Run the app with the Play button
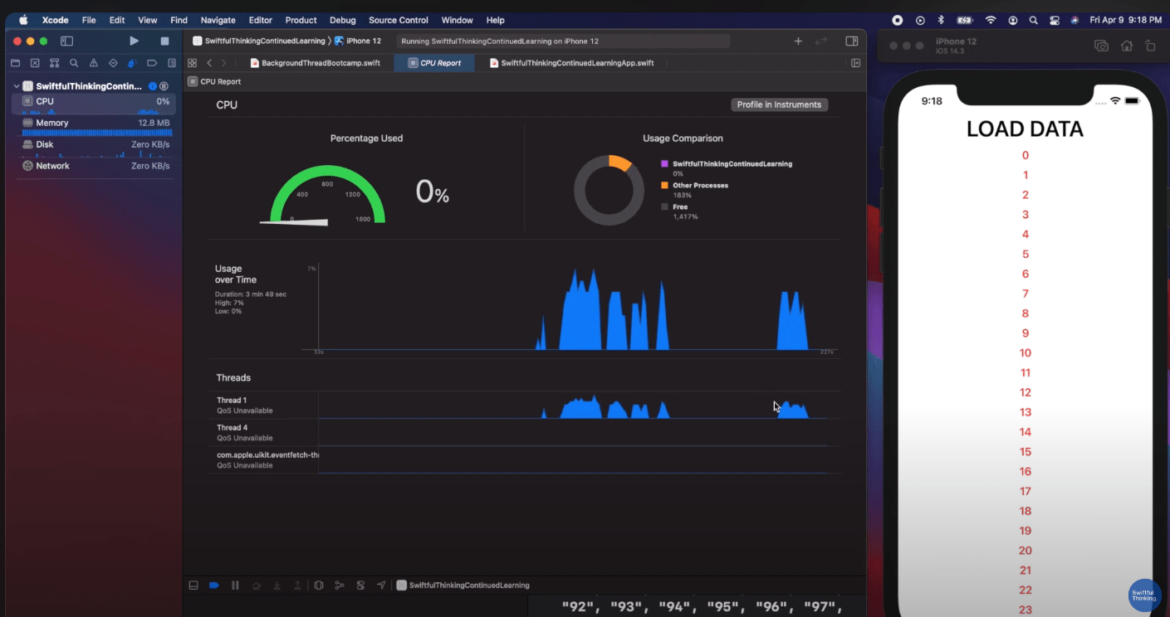Screen dimensions: 1170x617 (134, 41)
